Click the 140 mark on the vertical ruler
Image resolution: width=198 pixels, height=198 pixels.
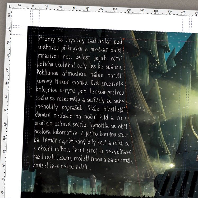point(5,110)
